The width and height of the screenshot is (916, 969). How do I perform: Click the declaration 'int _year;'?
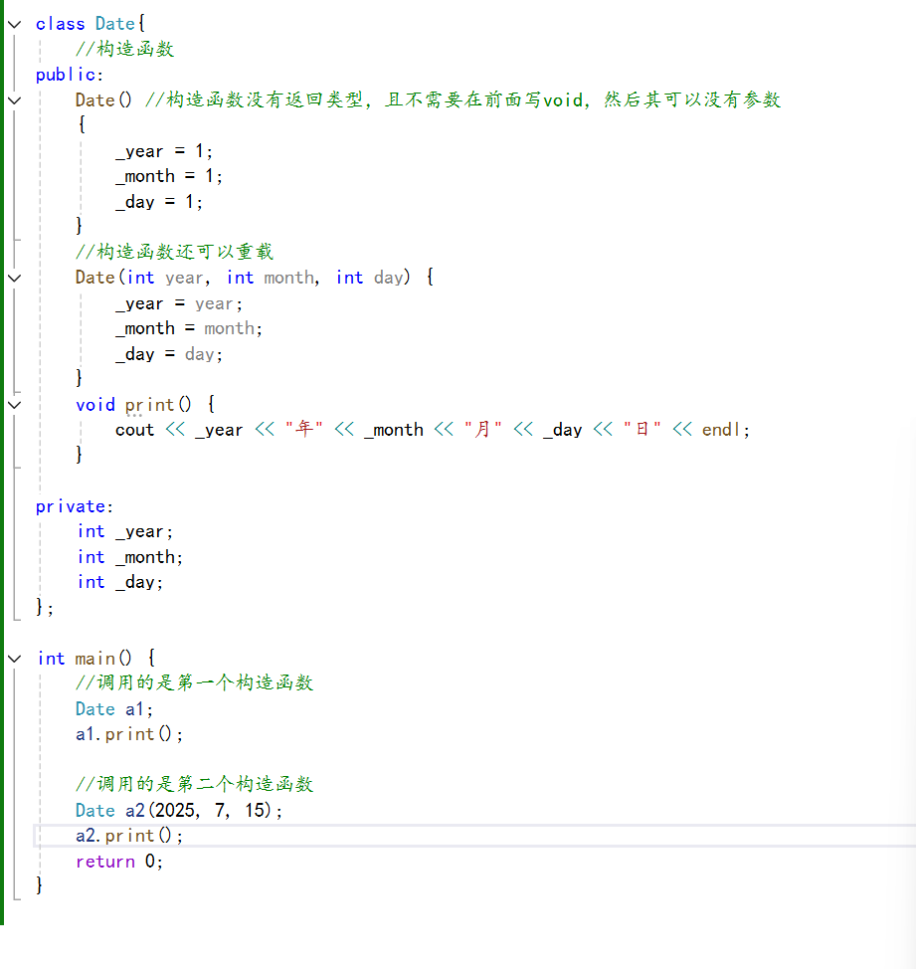124,531
